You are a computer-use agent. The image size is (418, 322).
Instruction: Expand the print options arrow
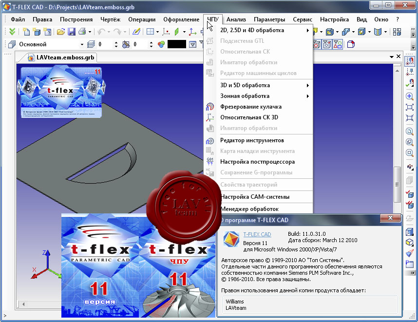[90, 32]
